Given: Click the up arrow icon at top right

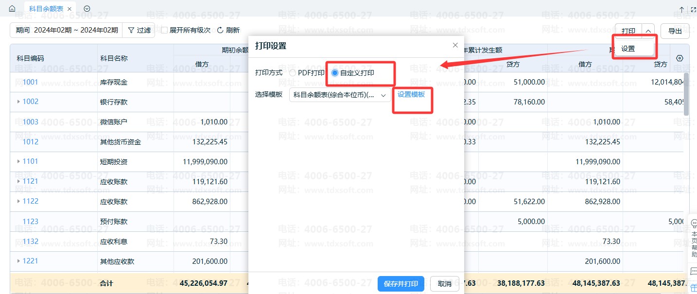Looking at the screenshot, I should (x=681, y=9).
